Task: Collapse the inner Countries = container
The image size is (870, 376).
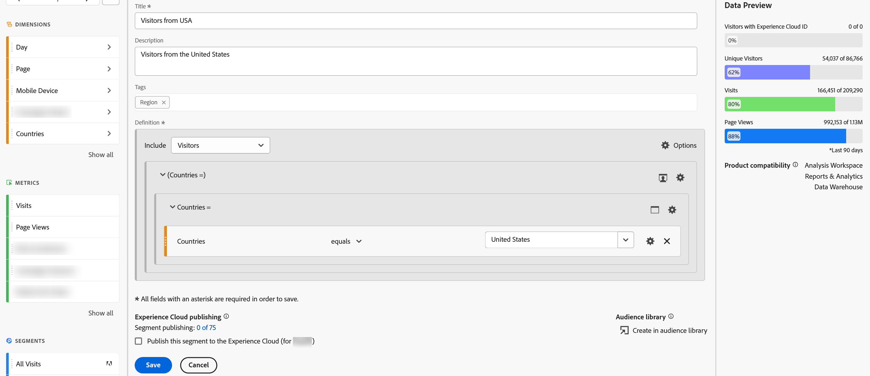Action: pos(172,207)
